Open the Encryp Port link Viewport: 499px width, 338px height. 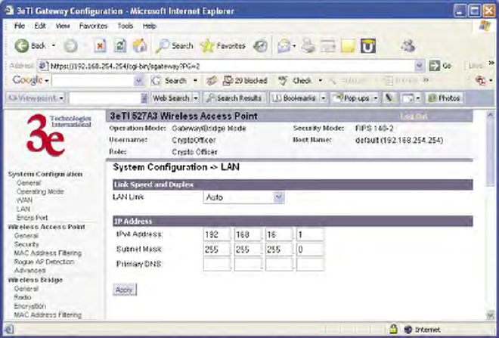[33, 218]
